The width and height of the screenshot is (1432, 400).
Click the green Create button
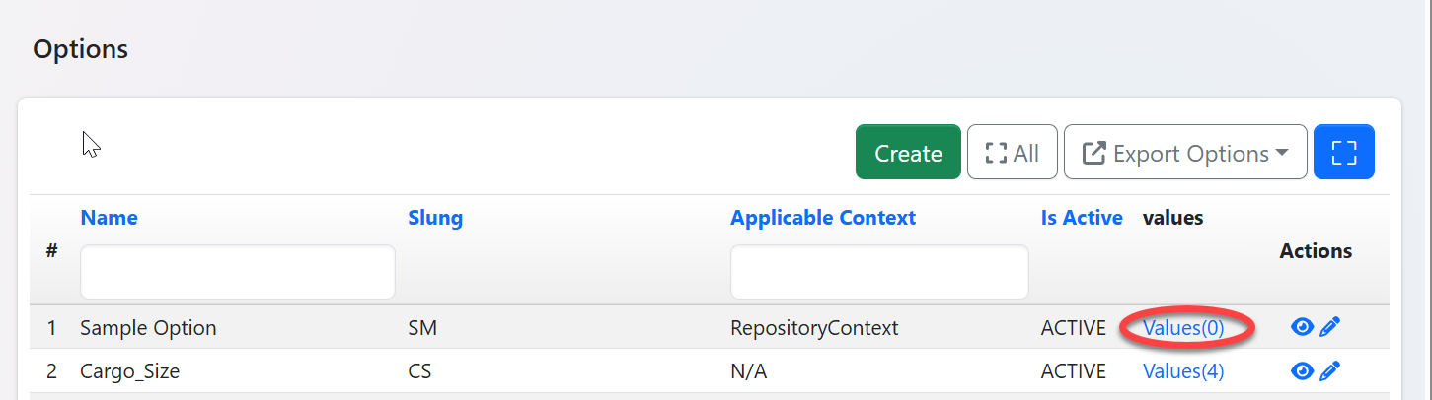pos(907,153)
